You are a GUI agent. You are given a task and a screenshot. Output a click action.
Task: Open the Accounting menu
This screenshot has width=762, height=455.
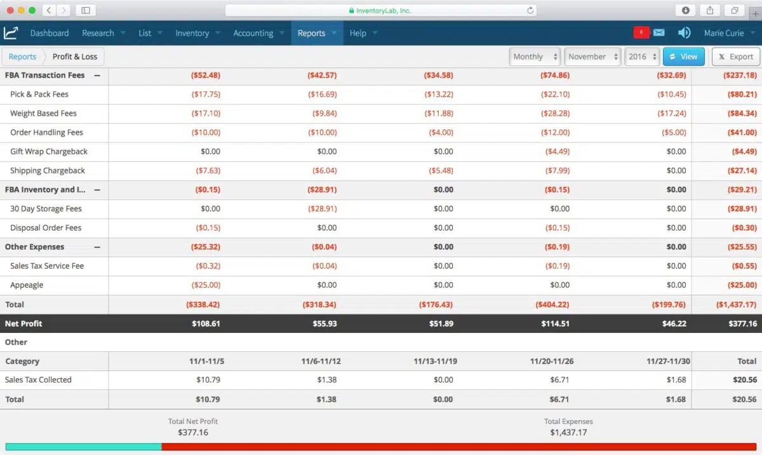pos(258,33)
